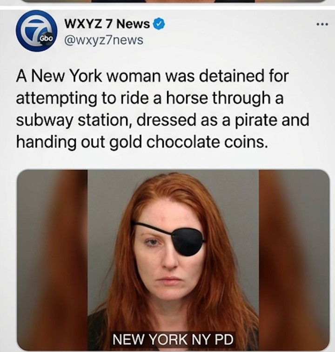
Task: Click the empty header area beside the verified badge
Action: (x=240, y=24)
